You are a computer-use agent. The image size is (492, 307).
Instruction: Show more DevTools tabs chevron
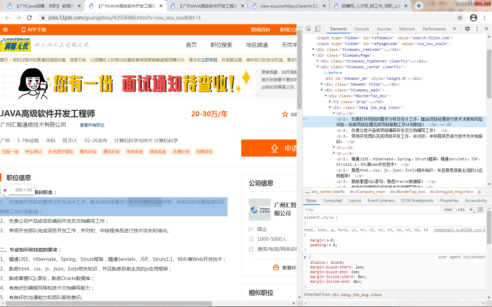[x=454, y=29]
